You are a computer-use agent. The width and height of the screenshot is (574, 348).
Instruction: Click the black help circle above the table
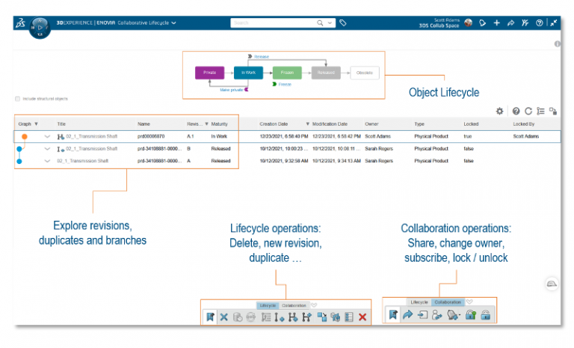pyautogui.click(x=516, y=111)
